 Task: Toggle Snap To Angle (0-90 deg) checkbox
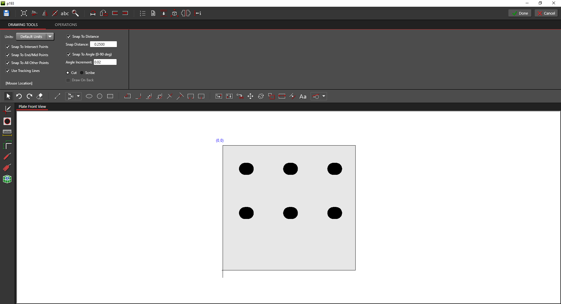pyautogui.click(x=69, y=54)
